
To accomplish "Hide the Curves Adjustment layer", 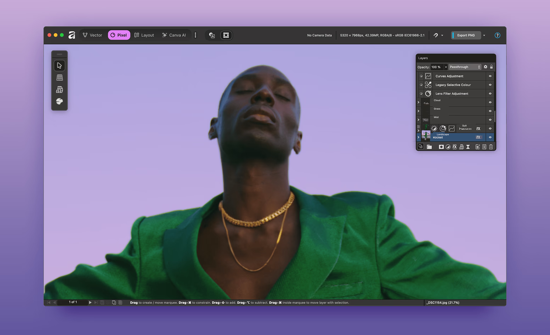I will tap(490, 76).
